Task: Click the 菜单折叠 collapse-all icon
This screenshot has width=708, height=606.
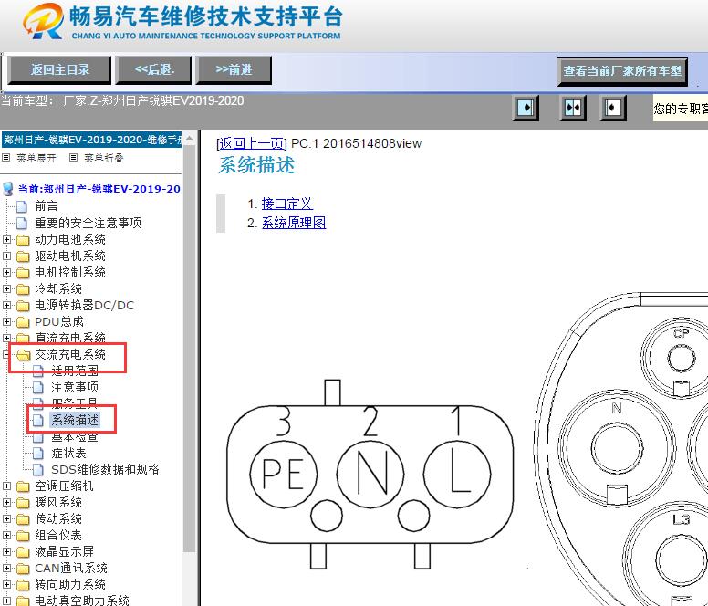Action: [x=73, y=158]
